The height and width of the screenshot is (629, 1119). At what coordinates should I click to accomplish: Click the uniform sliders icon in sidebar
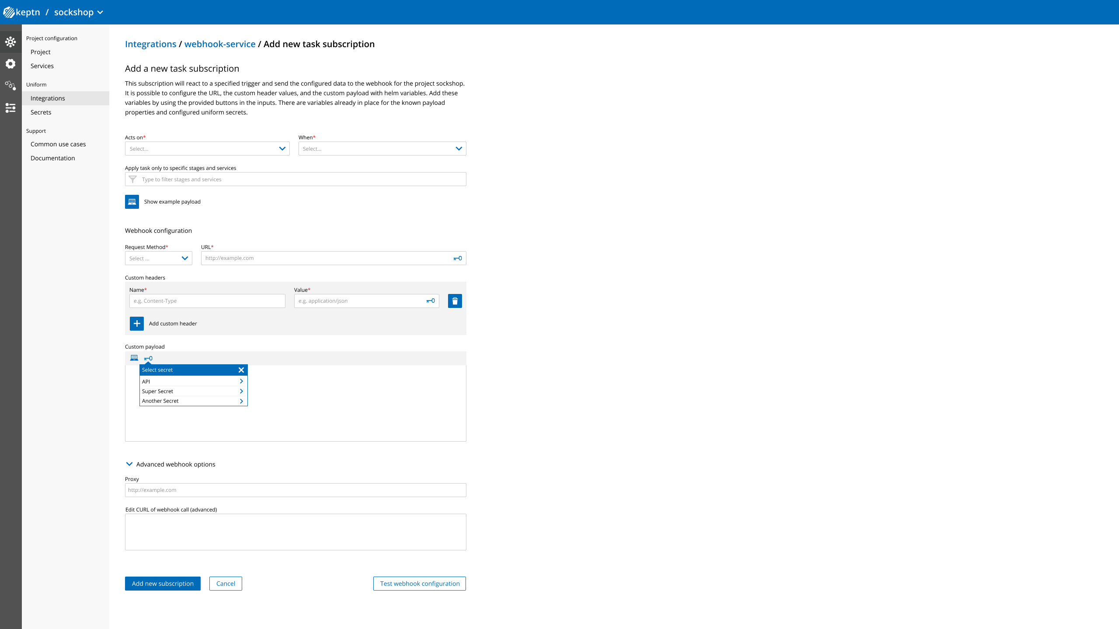tap(11, 108)
